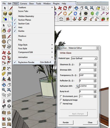
Task: Select the Move tool in left toolbar
Action: [x=4, y=53]
